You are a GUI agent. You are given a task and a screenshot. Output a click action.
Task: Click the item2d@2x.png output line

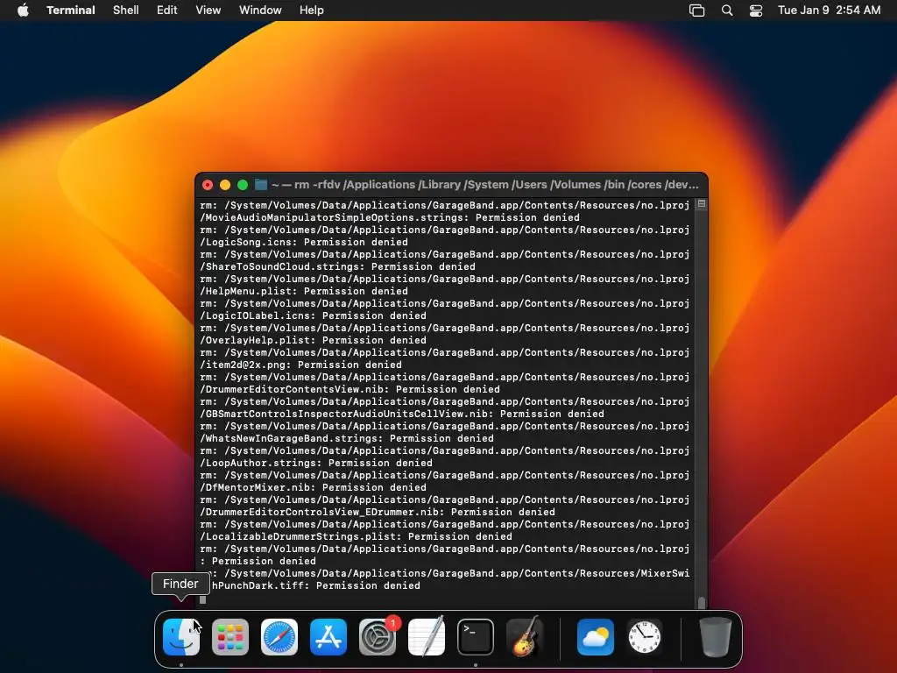[x=301, y=365]
